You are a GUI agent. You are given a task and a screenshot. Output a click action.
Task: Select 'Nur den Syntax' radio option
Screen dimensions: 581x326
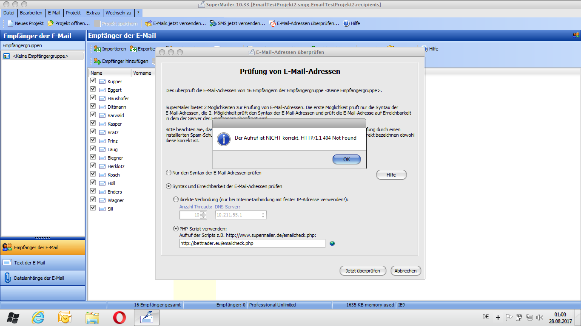pos(169,173)
